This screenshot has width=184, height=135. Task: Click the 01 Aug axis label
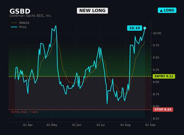[125, 125]
